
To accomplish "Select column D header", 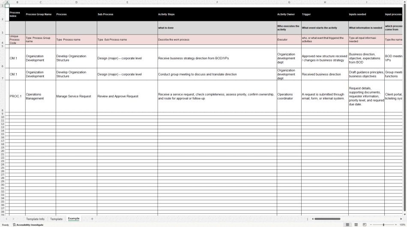I will 76,2.
